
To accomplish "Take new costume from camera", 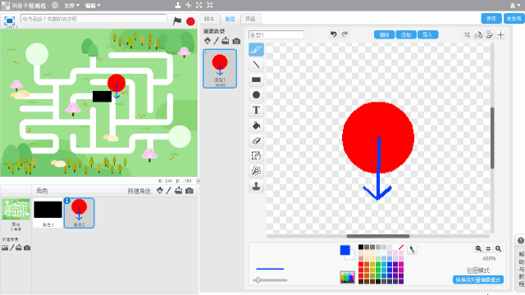I will pos(236,41).
